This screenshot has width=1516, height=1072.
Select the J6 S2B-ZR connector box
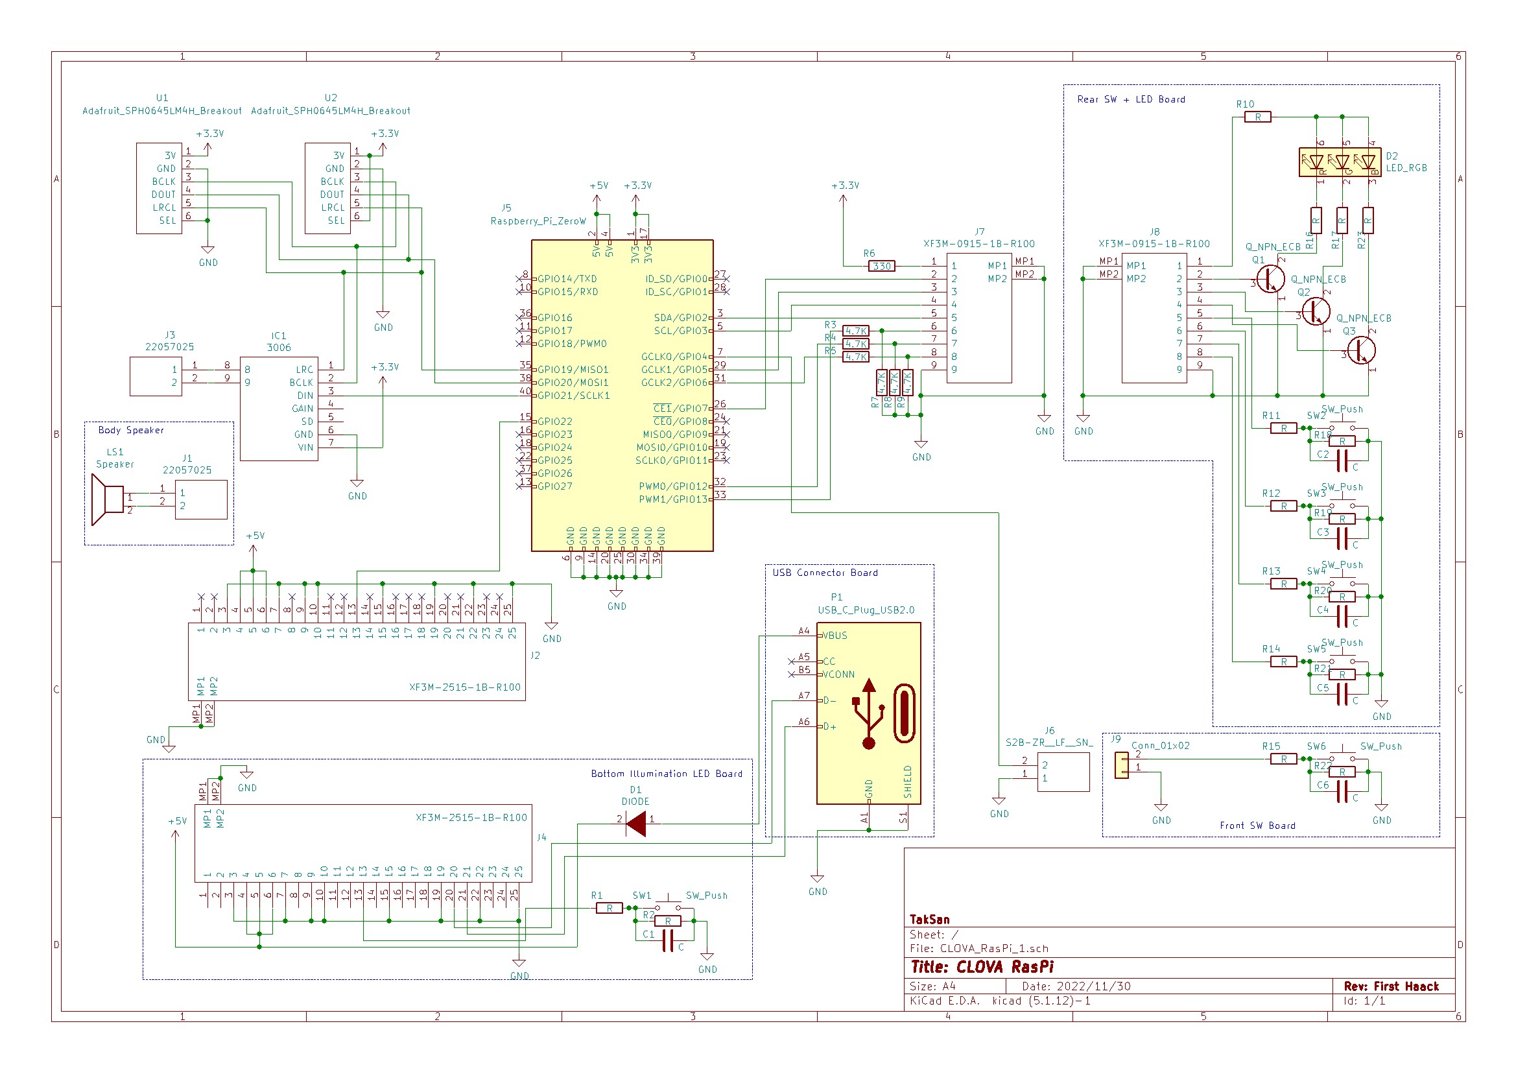[x=1063, y=772]
